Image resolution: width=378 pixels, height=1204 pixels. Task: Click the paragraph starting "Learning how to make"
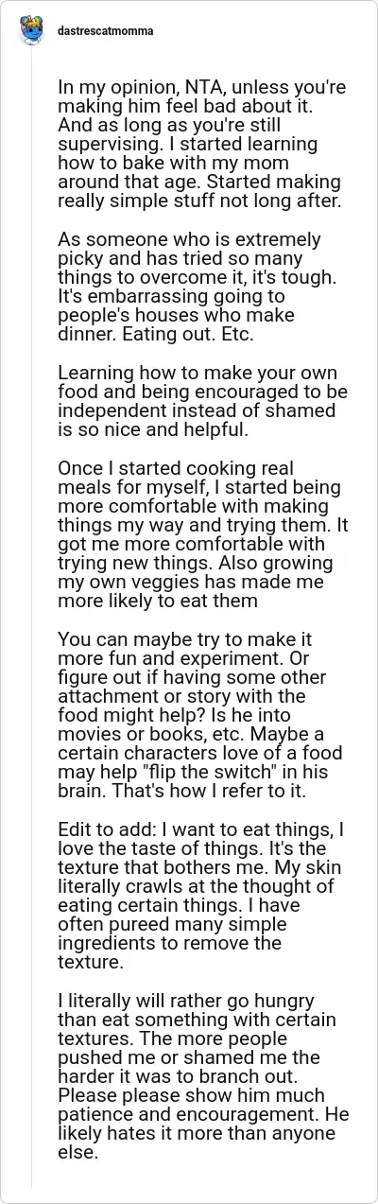198,401
